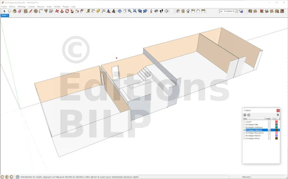288x179 pixels.
Task: Delete layer using the minus button
Action: (x=249, y=115)
